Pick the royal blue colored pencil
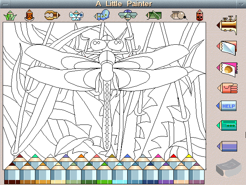 tap(127, 158)
